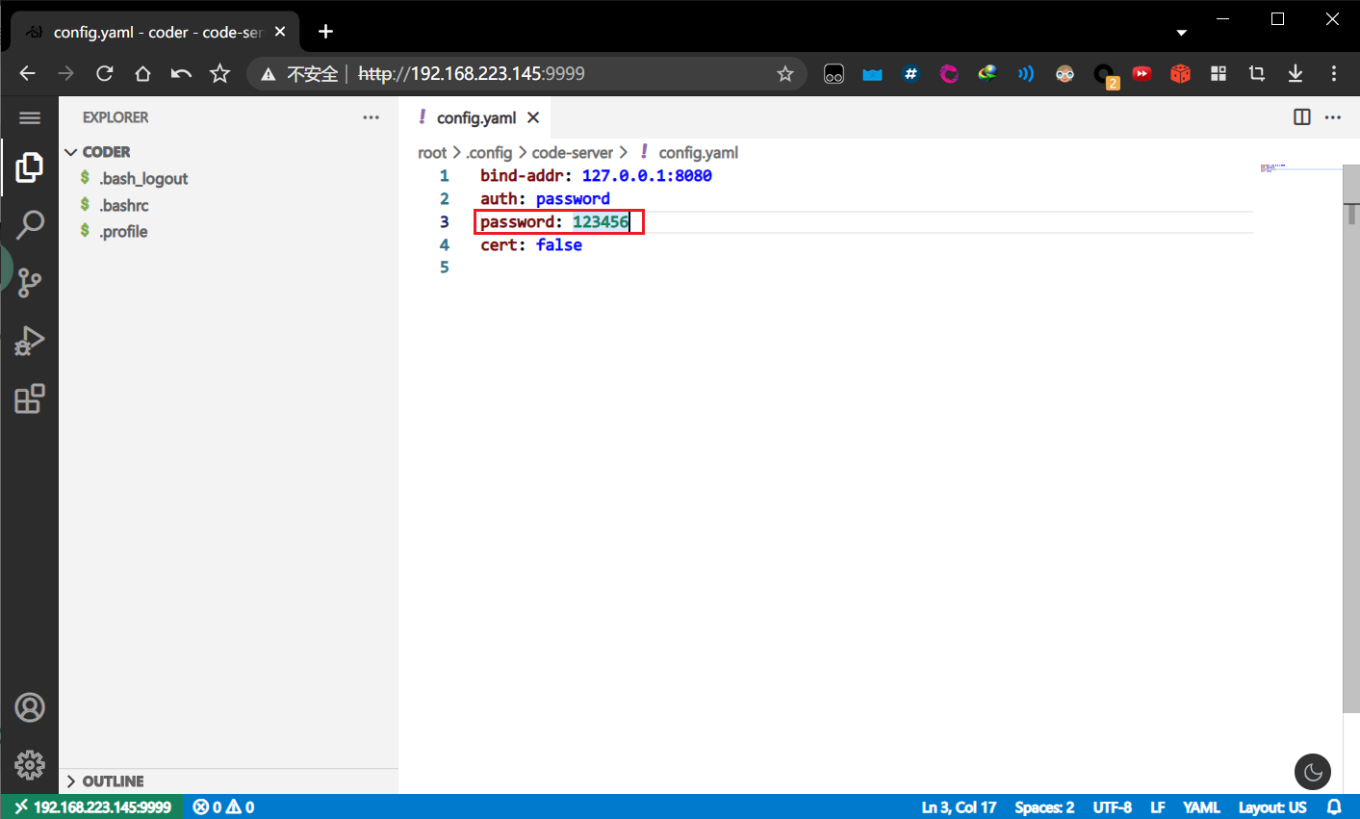This screenshot has width=1360, height=819.
Task: Open the Extensions view
Action: [30, 398]
